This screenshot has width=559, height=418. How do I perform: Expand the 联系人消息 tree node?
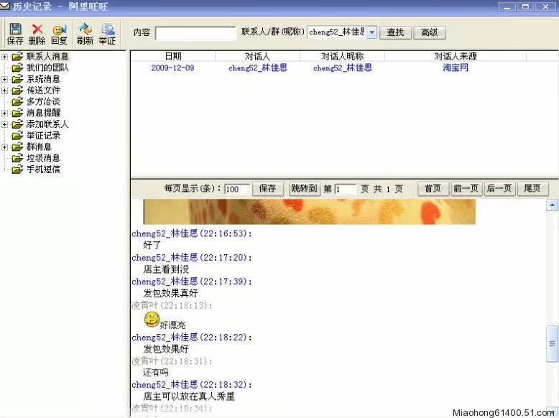(x=4, y=57)
